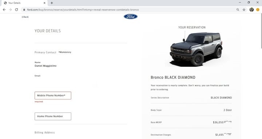Restore down the Chrome window
The height and width of the screenshot is (139, 262).
249,3
